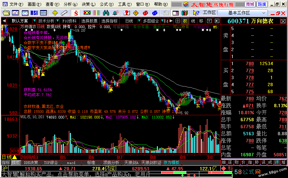
Task: Select the macd template tab
Action: pyautogui.click(x=71, y=163)
